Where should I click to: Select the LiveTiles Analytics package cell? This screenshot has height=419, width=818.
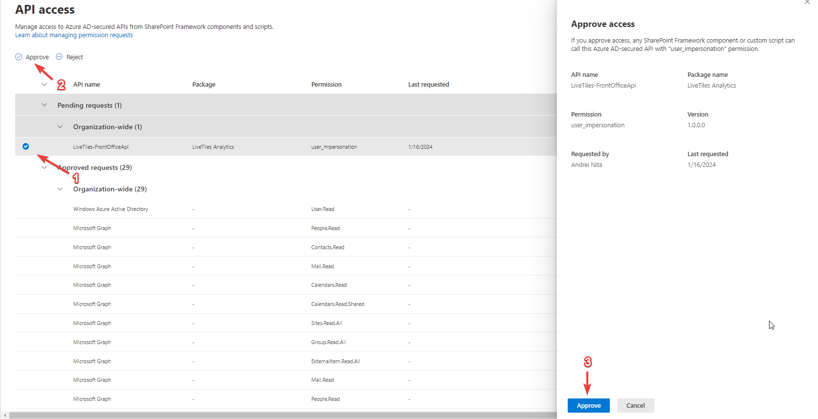213,147
